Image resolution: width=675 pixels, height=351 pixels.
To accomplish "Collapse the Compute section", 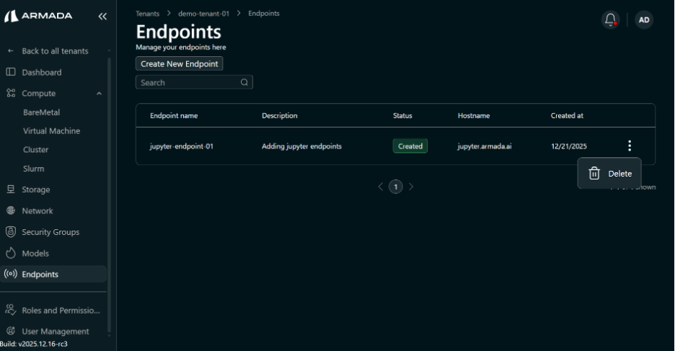I will pos(99,94).
